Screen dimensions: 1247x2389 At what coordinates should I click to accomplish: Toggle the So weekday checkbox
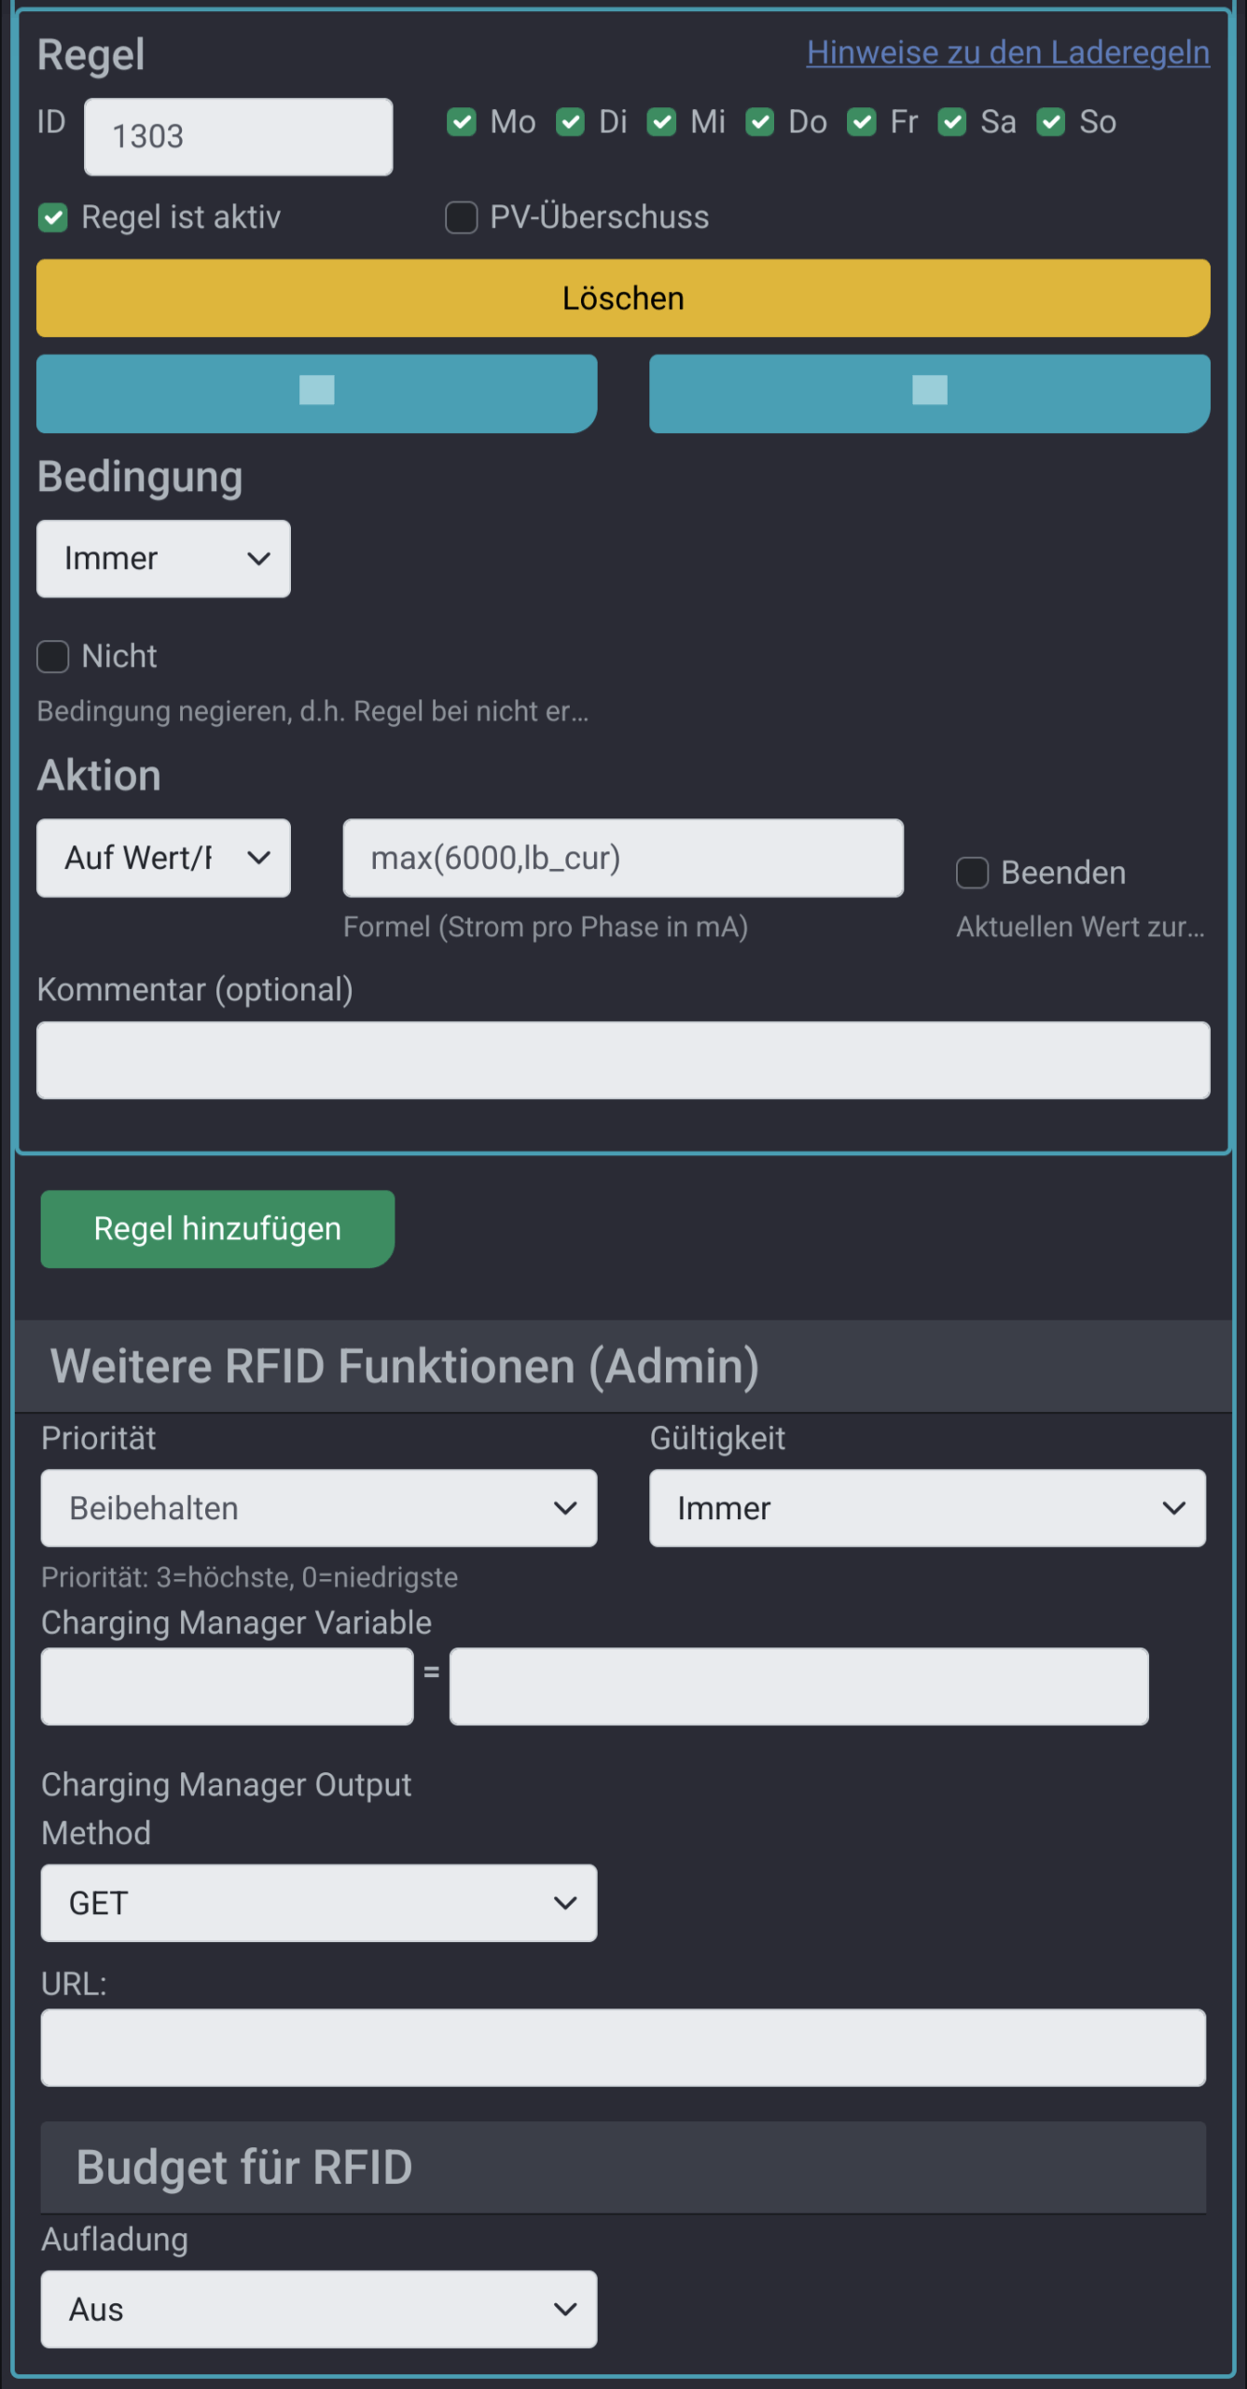1051,122
